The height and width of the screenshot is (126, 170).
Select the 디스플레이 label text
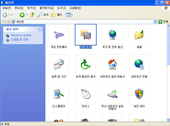pos(59,106)
